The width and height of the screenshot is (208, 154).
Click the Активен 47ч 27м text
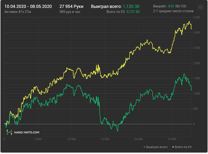pos(18,12)
